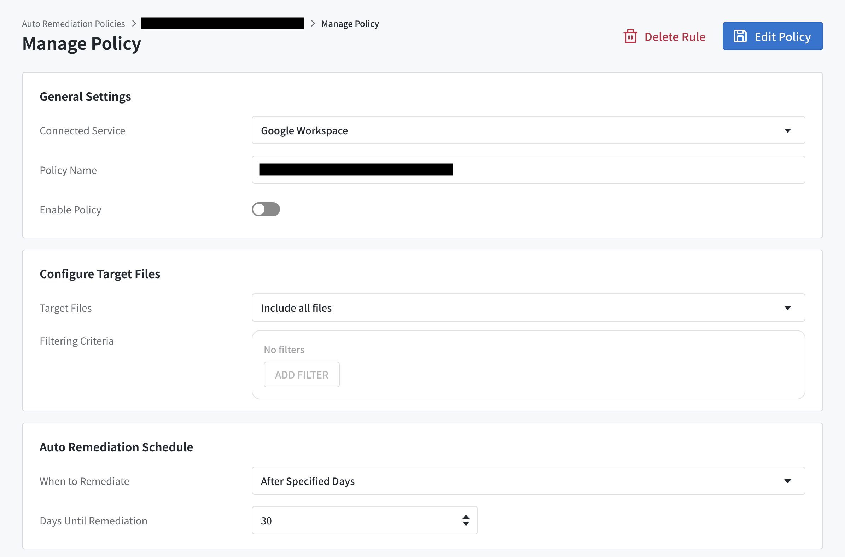This screenshot has width=845, height=557.
Task: Click the Policy Name label
Action: [x=68, y=170]
